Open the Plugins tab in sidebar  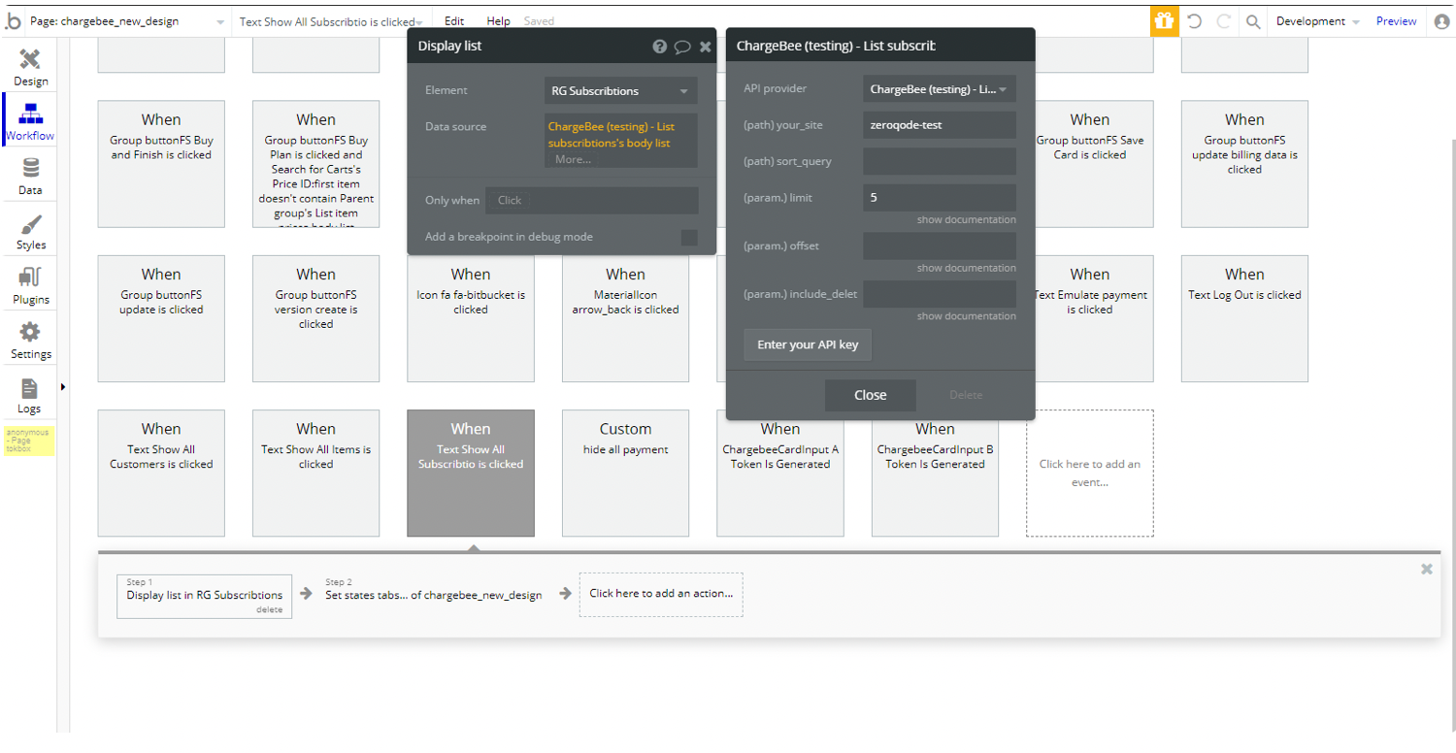pyautogui.click(x=30, y=285)
